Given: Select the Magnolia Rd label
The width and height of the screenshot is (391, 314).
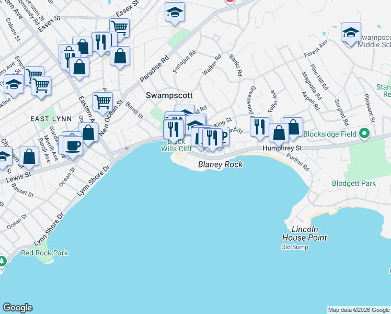Looking at the screenshot, I should [311, 85].
